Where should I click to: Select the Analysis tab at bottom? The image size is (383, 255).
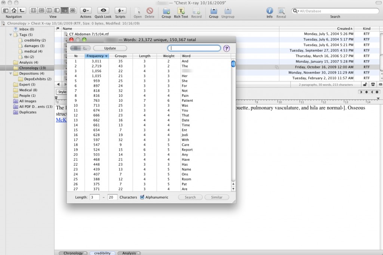pyautogui.click(x=129, y=253)
